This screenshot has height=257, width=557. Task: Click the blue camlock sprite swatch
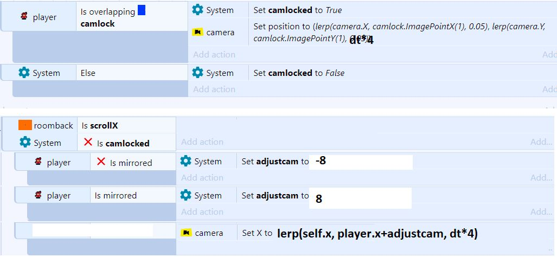pyautogui.click(x=142, y=10)
